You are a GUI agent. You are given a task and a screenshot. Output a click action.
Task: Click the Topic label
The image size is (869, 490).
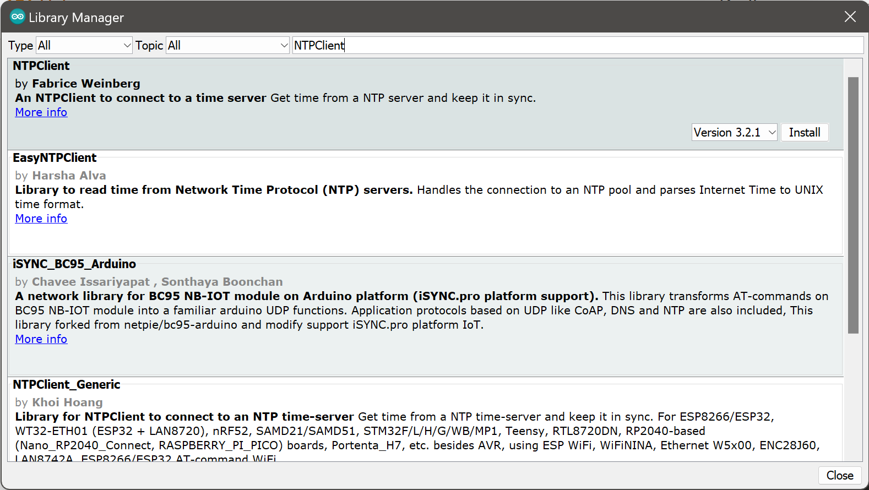point(149,46)
